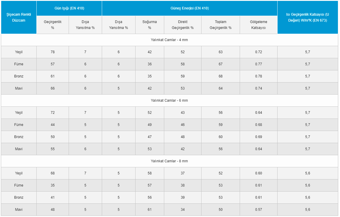Click the Yalınkat Camlar - 8 mm row

coord(169,161)
